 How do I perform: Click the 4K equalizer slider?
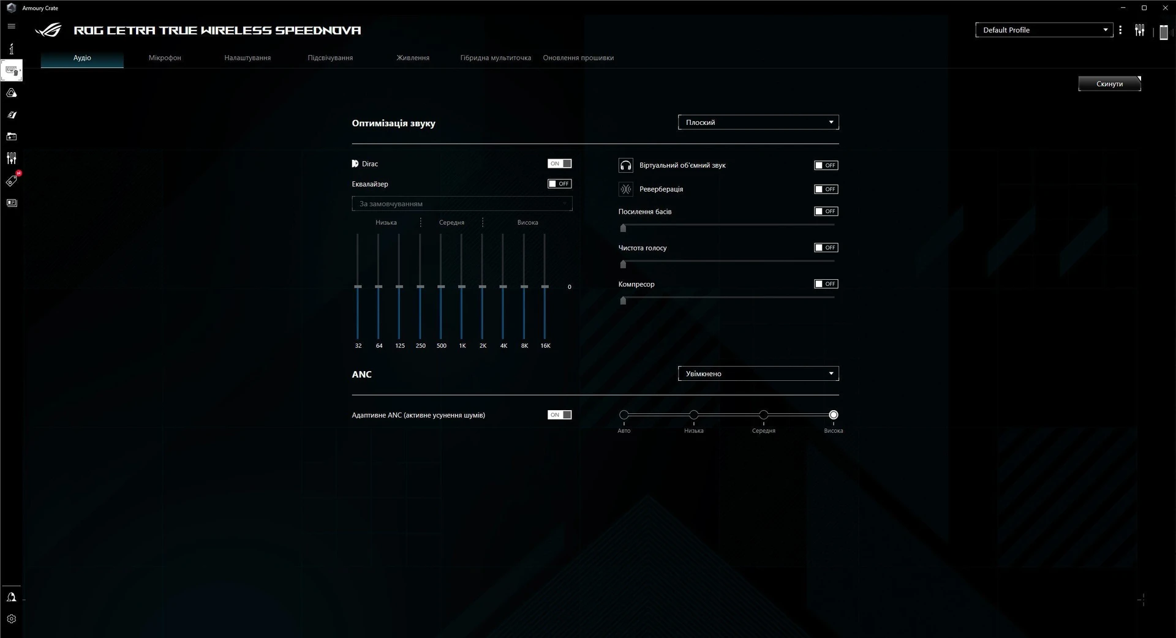(x=503, y=287)
